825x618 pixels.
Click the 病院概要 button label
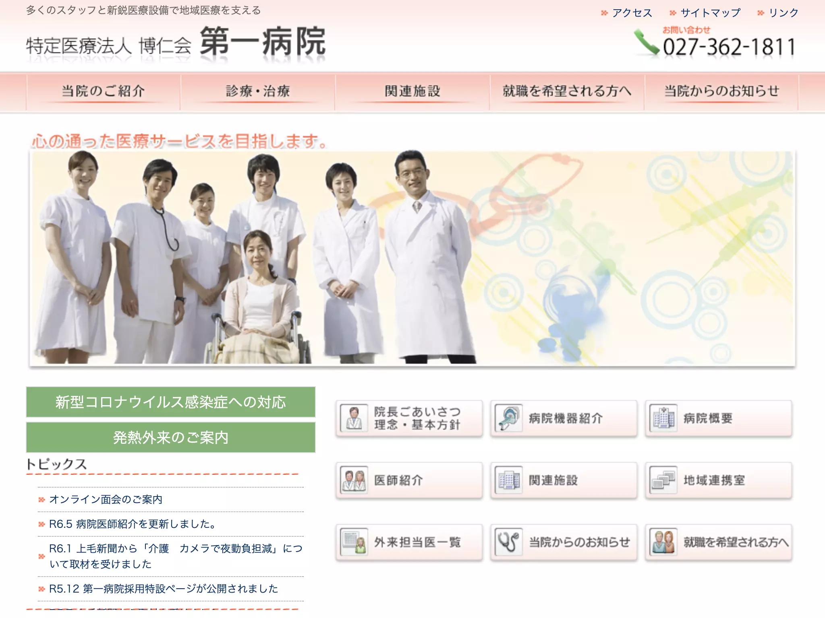click(x=708, y=418)
